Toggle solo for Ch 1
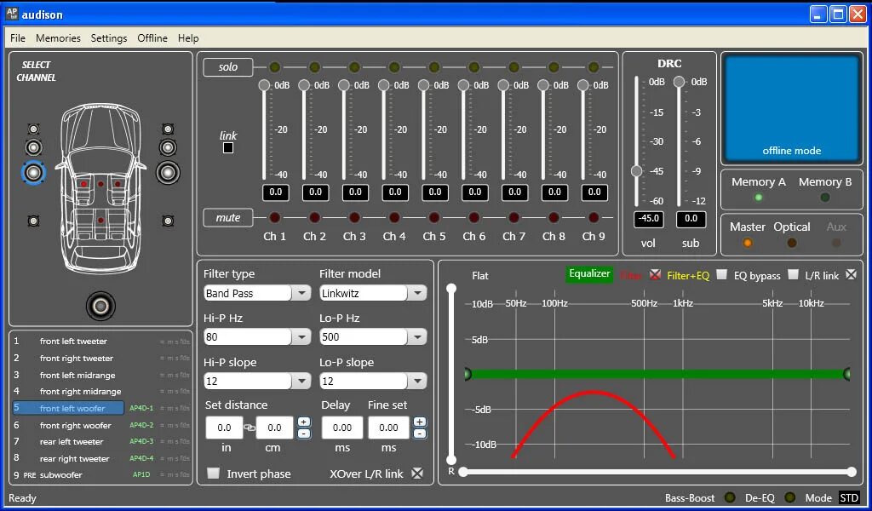This screenshot has height=511, width=872. [x=275, y=67]
